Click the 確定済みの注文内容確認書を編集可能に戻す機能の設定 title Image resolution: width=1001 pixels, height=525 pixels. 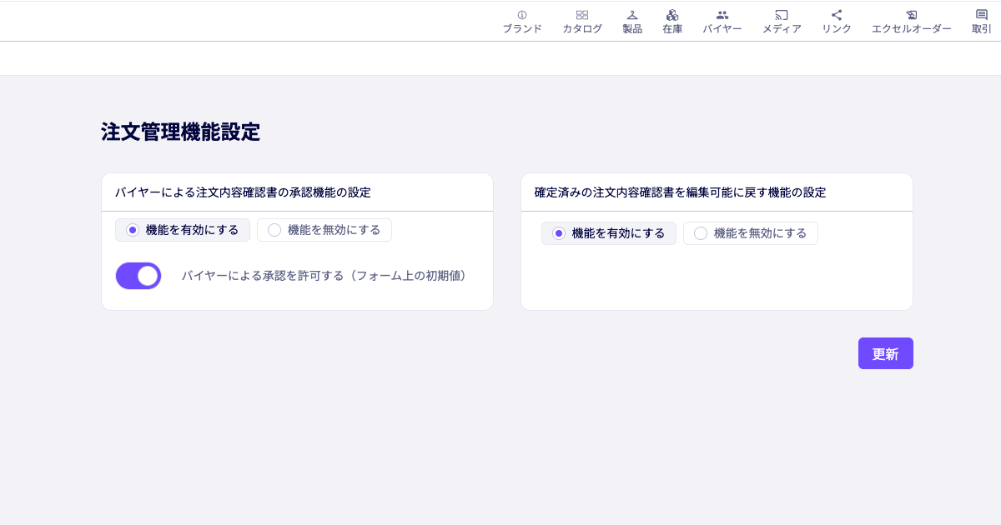[x=680, y=192]
